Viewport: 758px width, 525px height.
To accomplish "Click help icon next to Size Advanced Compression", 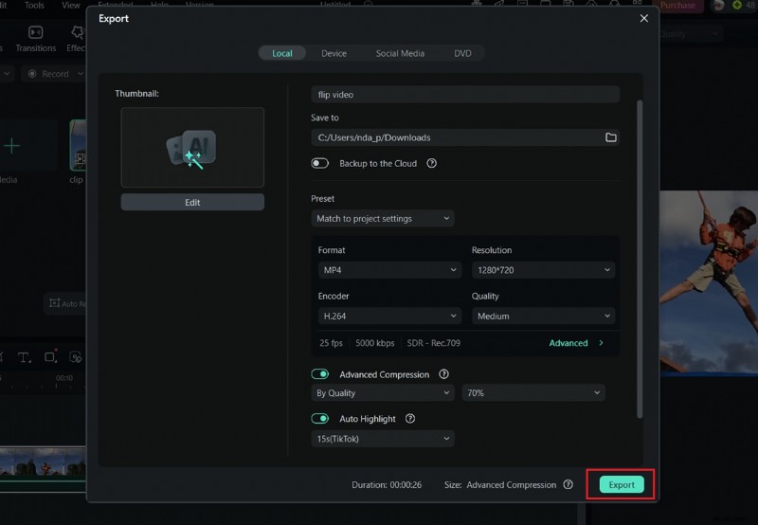I will (568, 484).
